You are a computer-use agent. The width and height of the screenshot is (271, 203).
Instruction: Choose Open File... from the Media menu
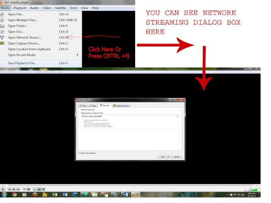point(41,14)
